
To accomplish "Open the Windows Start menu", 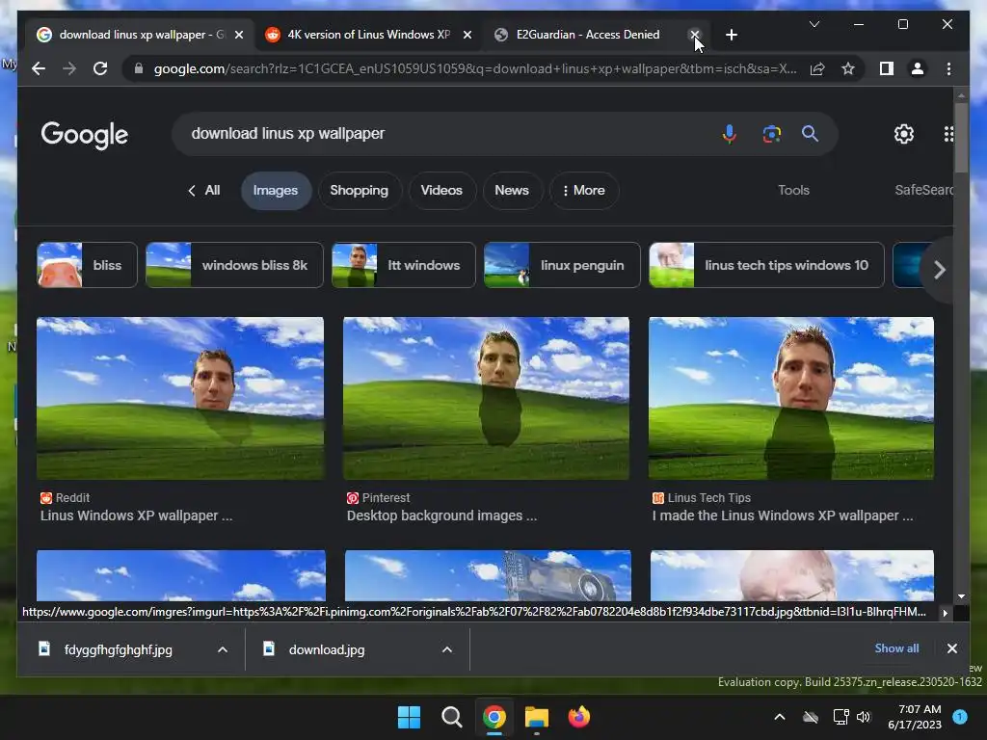I will 409,717.
